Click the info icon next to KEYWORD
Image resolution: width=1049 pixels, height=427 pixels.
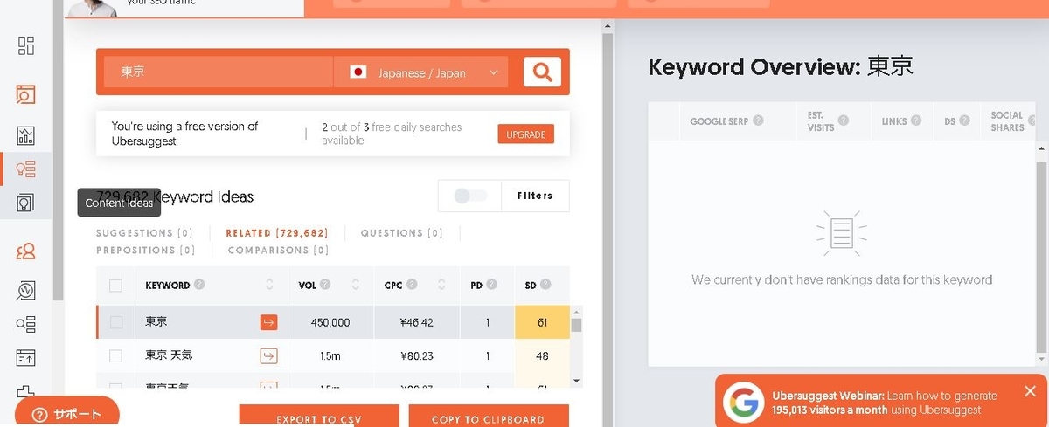pos(200,285)
